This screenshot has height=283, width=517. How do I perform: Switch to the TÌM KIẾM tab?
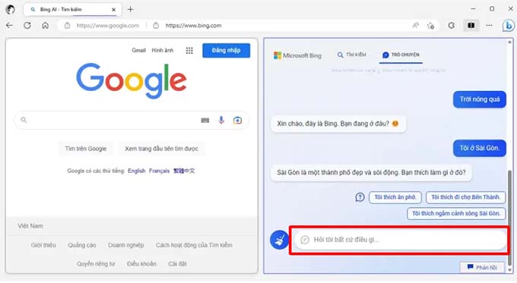tap(351, 55)
